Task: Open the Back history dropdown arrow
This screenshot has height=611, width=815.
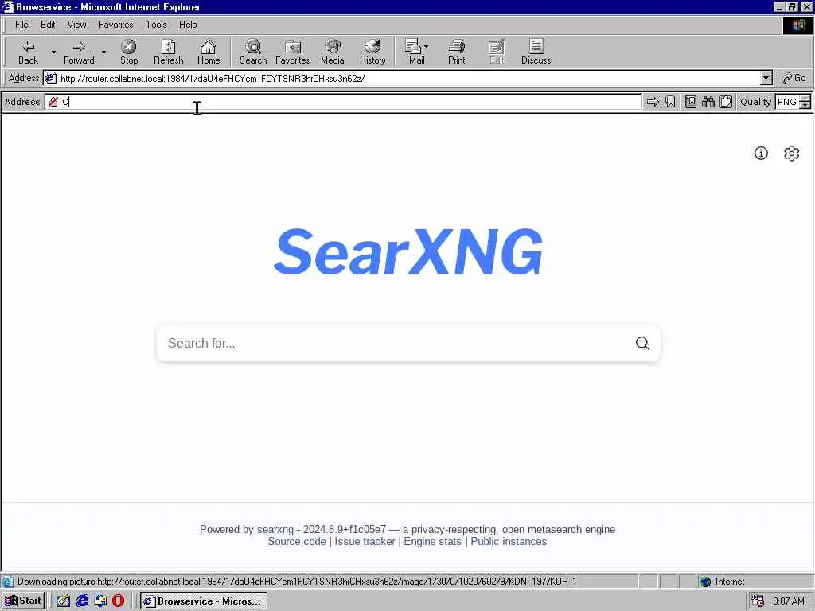Action: [53, 52]
